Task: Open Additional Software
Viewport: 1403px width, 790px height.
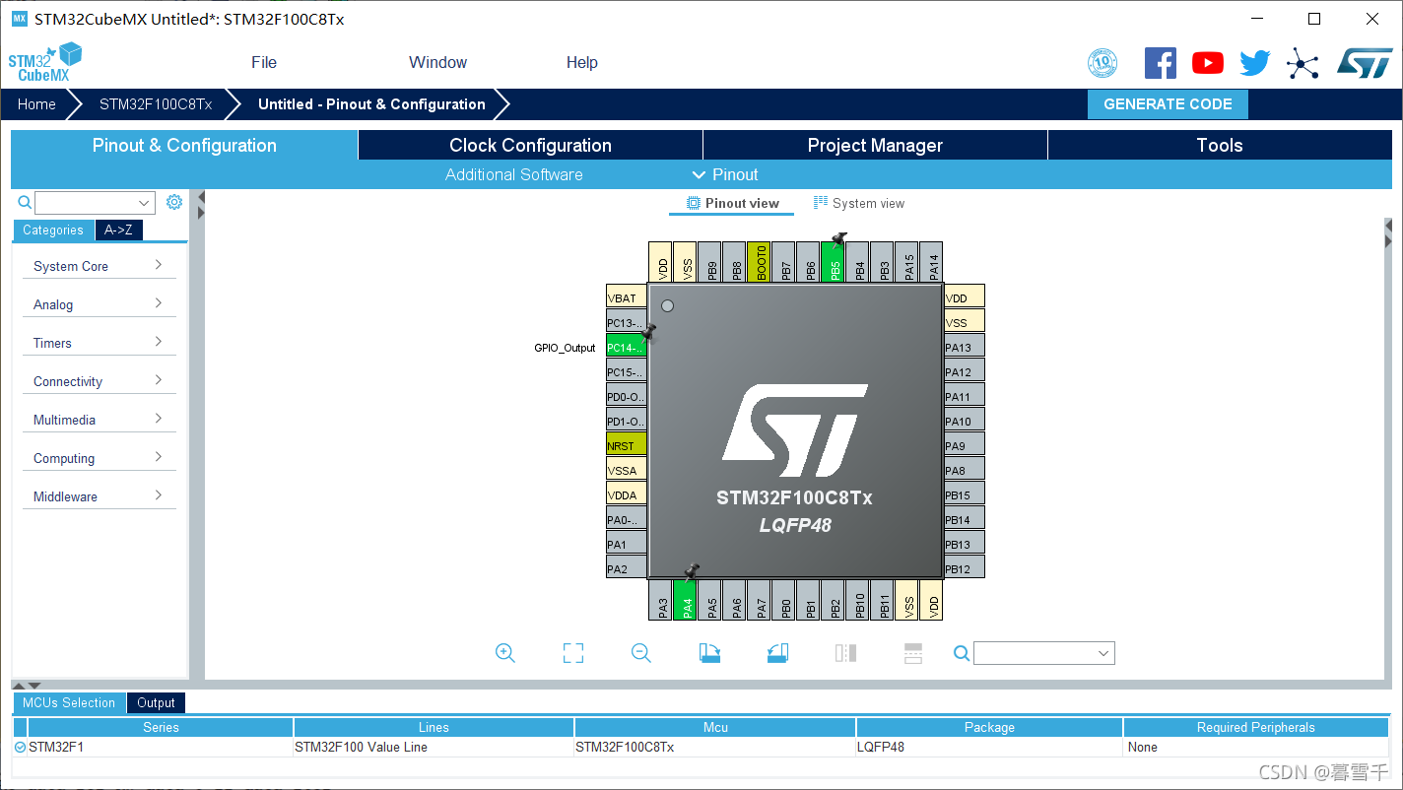Action: click(x=513, y=174)
